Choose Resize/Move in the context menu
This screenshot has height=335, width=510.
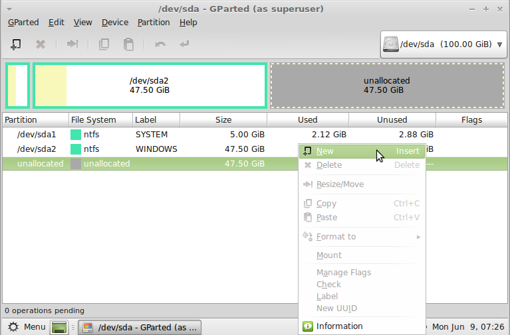pyautogui.click(x=362, y=184)
